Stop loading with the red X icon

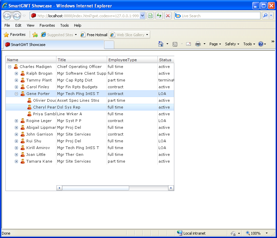click(168, 16)
